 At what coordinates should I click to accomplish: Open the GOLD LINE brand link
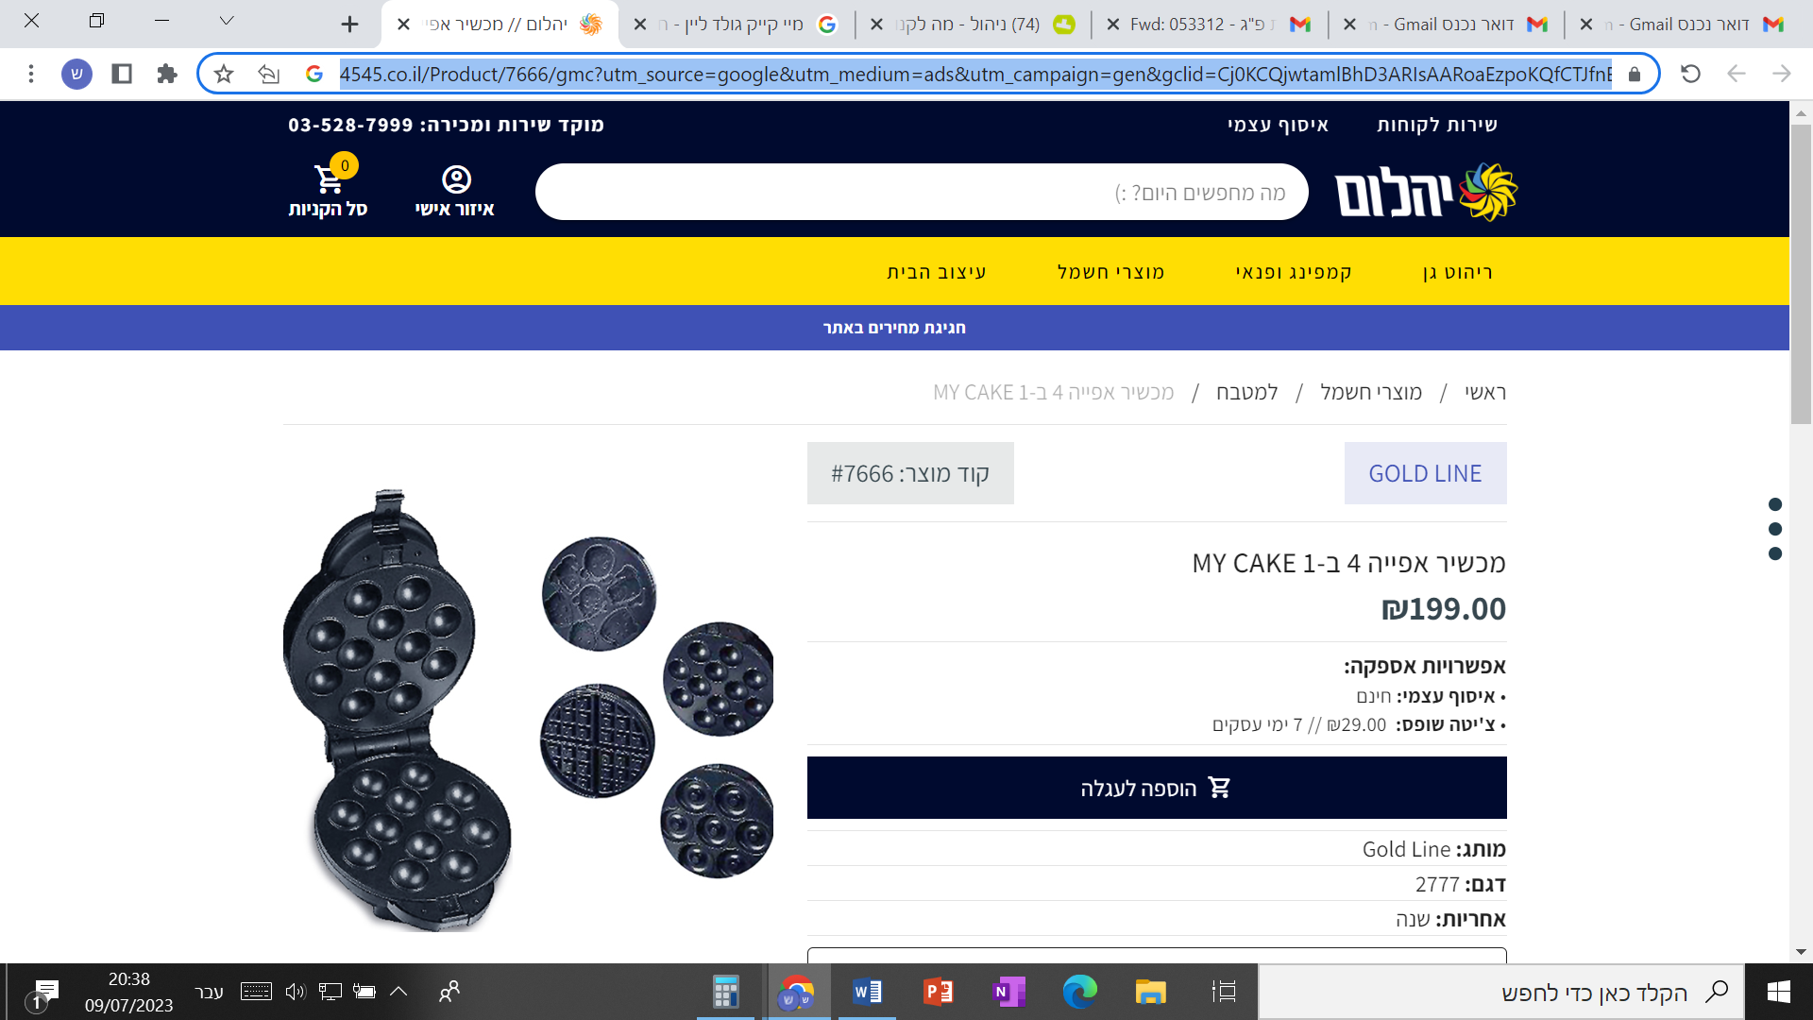[x=1426, y=473]
